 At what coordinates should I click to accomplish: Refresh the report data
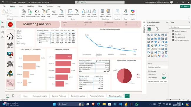[76, 13]
